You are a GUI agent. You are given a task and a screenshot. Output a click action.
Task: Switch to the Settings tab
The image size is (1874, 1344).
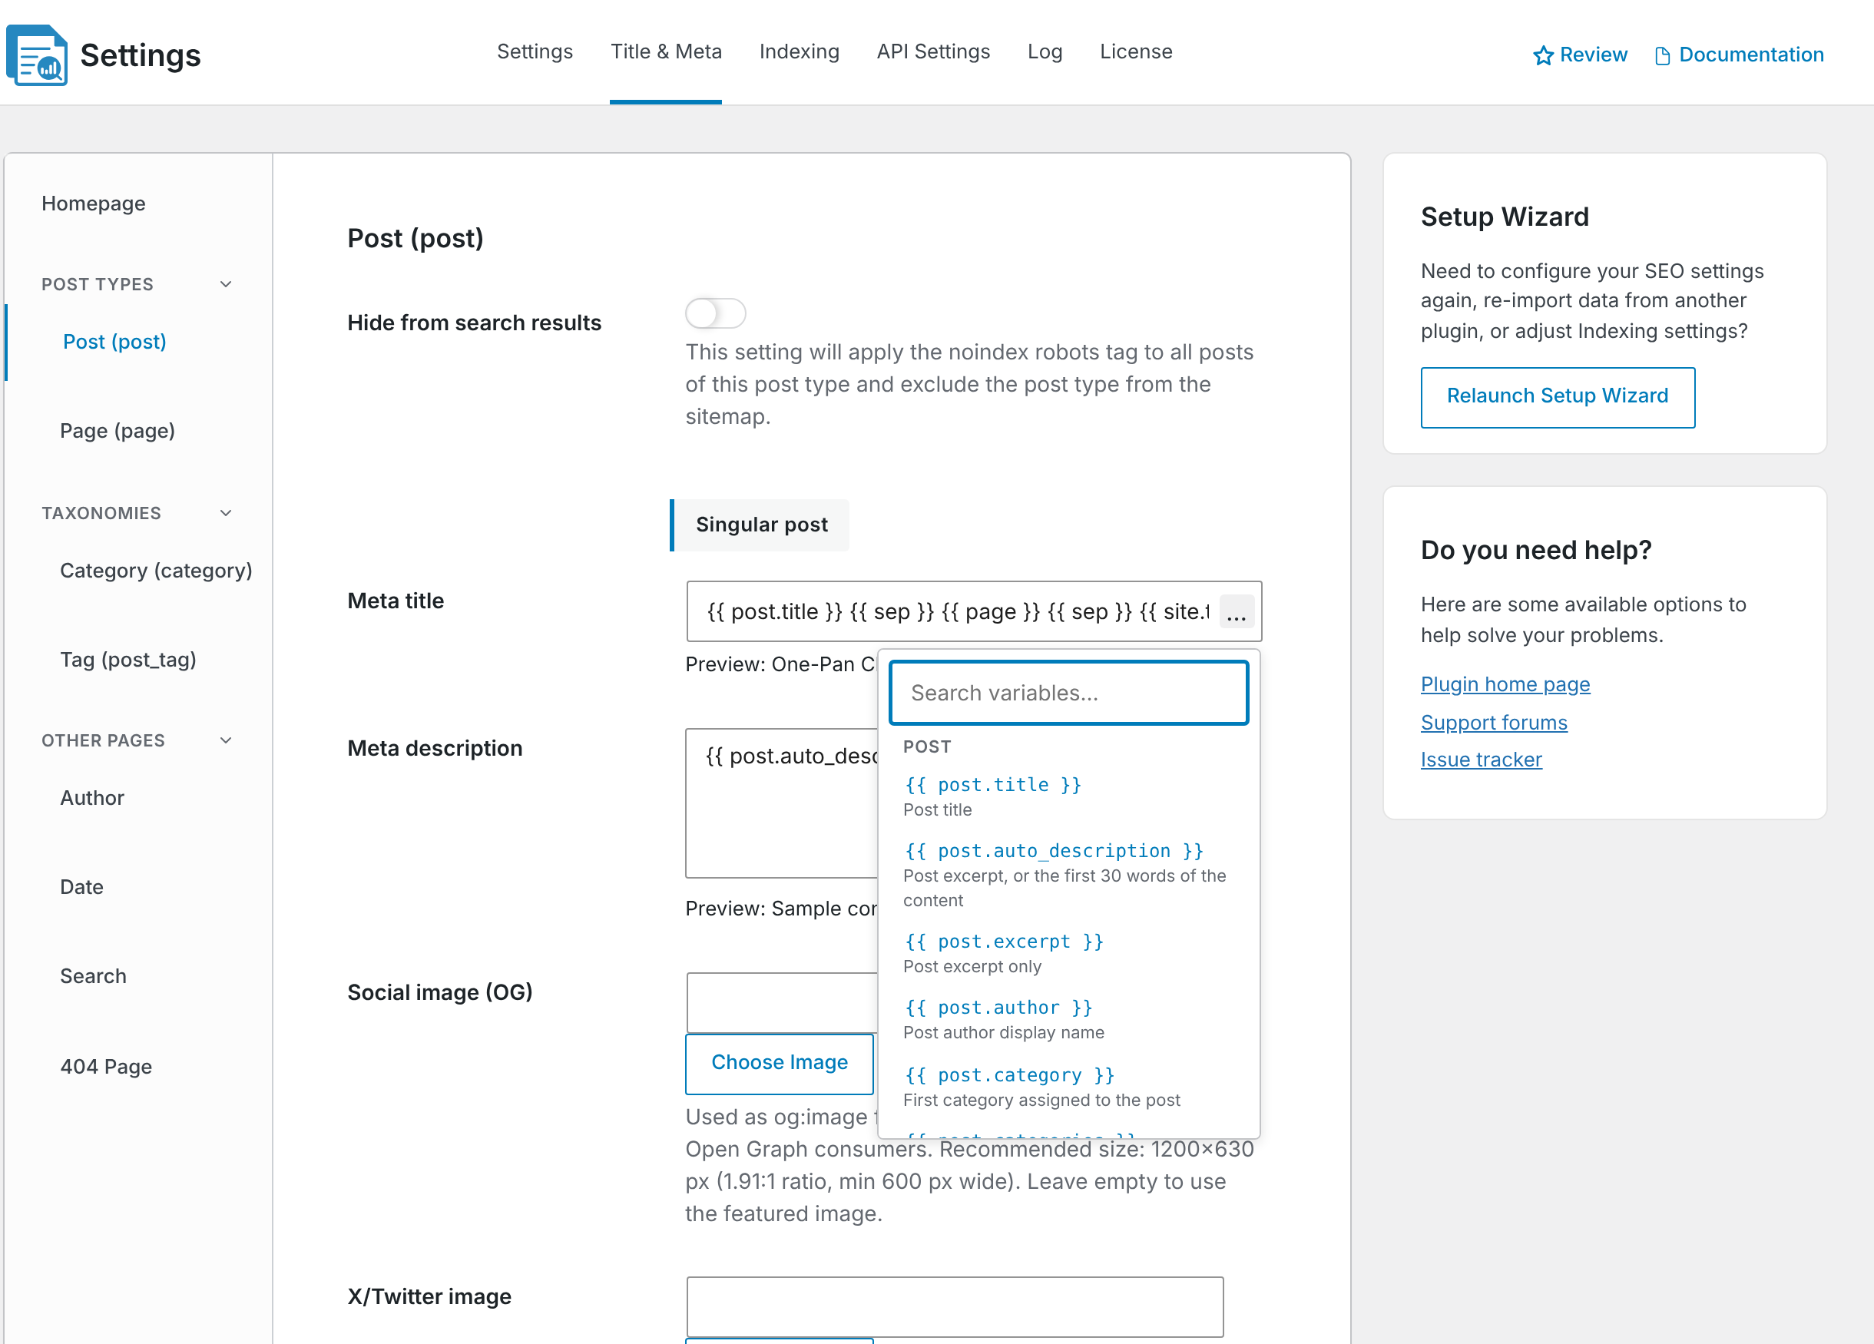pos(535,52)
